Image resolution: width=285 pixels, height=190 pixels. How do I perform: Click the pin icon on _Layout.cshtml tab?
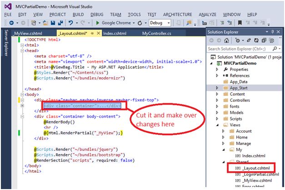[92, 33]
